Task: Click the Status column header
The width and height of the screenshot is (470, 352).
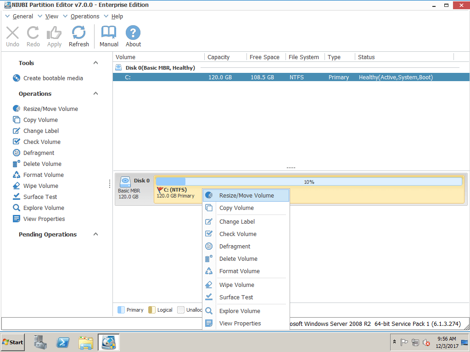Action: (x=404, y=57)
